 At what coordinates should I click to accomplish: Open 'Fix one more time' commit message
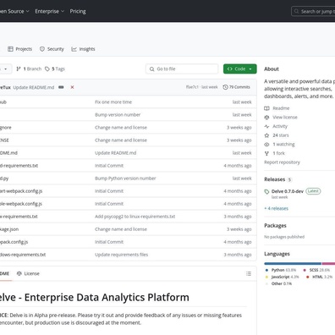tap(113, 102)
